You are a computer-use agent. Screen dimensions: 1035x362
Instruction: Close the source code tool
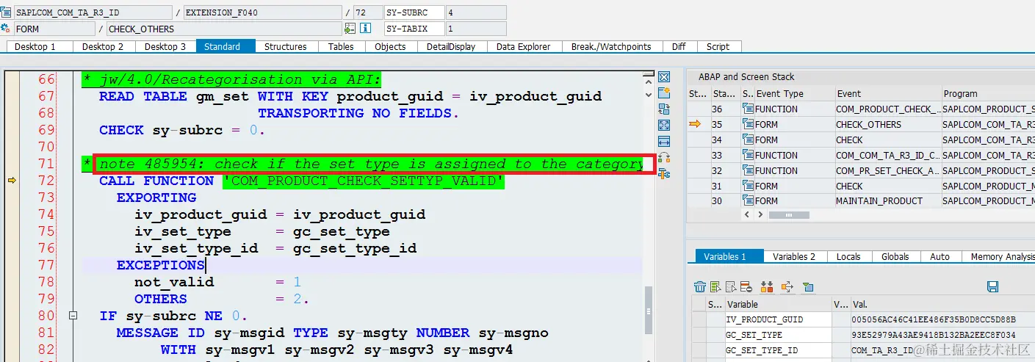coord(664,77)
